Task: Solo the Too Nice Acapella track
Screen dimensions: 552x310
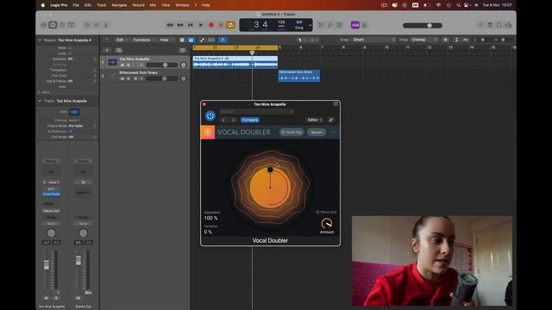Action: (129, 65)
